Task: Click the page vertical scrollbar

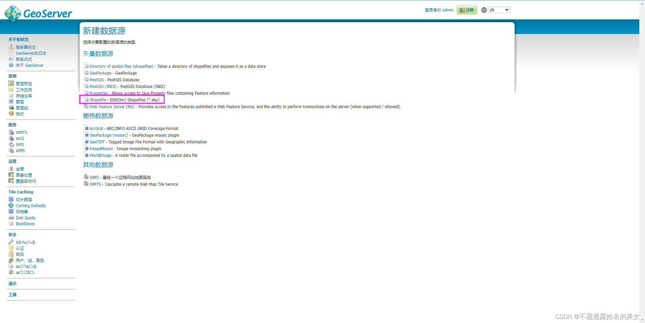Action: [x=642, y=161]
